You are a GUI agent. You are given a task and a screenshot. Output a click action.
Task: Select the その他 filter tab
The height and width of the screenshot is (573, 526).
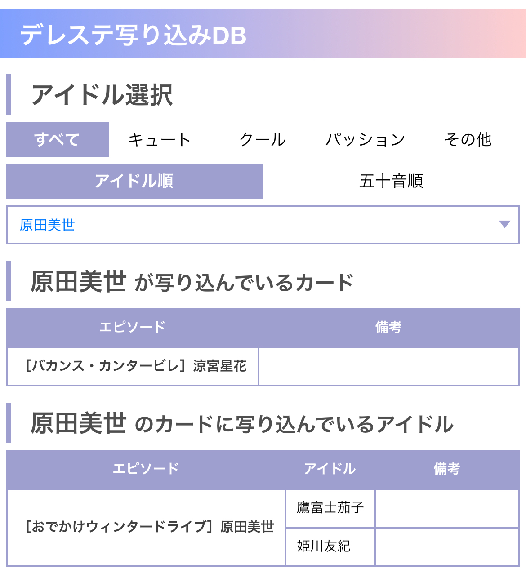(x=468, y=139)
